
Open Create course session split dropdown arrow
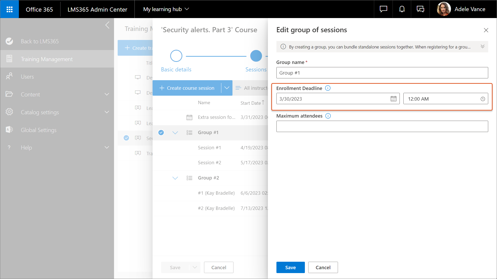pyautogui.click(x=227, y=88)
